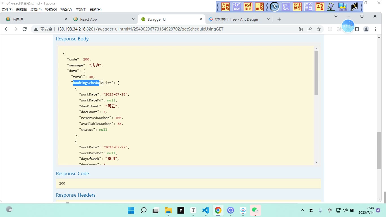
Task: Open the 文件(F) menu in Typora
Action: coord(7,9)
